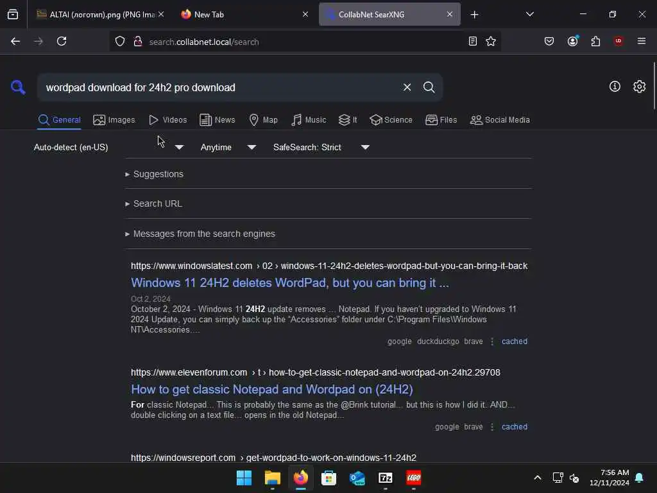Open the uBlock Origin extension icon
Image resolution: width=657 pixels, height=493 pixels.
coord(618,41)
